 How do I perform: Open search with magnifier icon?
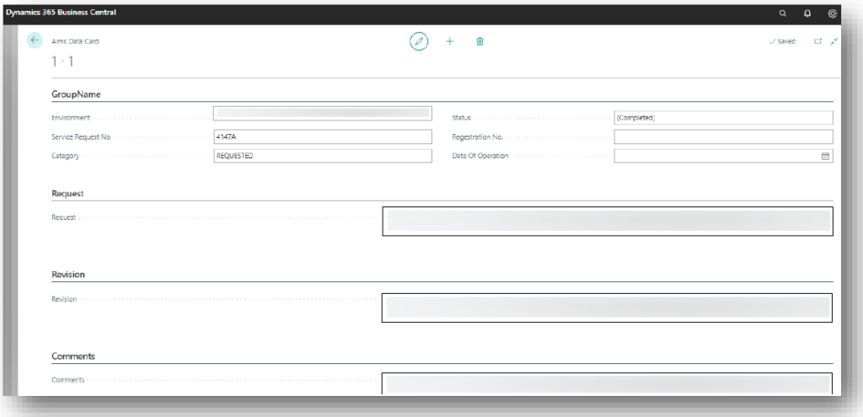[782, 13]
